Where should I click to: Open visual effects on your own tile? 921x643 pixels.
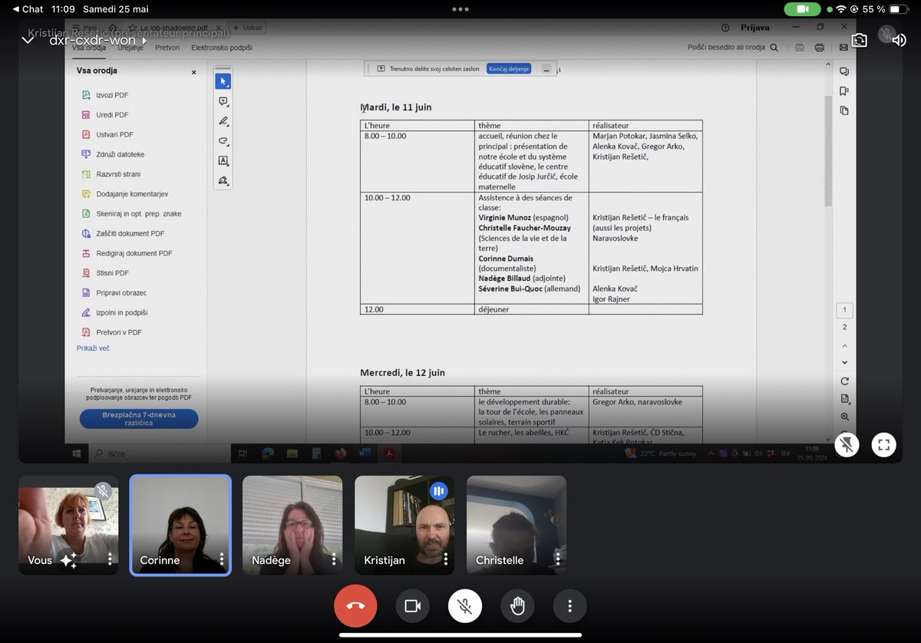(x=68, y=560)
